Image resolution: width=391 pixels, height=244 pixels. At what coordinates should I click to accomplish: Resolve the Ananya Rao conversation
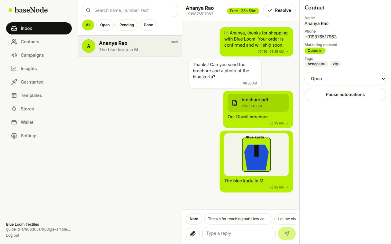pos(279,10)
